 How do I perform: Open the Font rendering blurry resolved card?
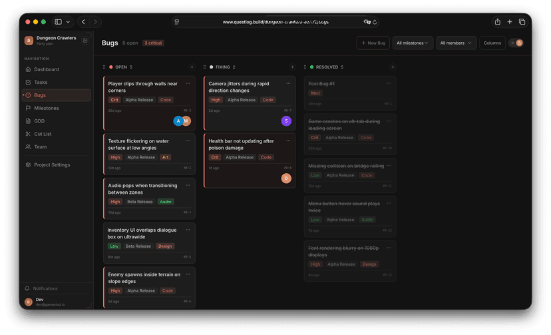coord(350,261)
